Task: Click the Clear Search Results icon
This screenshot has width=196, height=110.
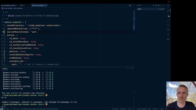Action: pos(156,5)
